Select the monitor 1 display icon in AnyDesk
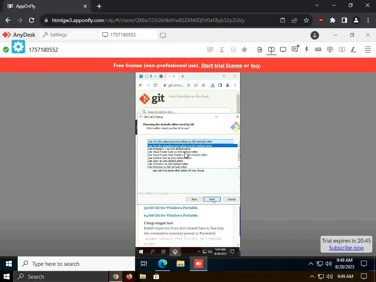Screen dimensions: 376x282 pyautogui.click(x=271, y=50)
